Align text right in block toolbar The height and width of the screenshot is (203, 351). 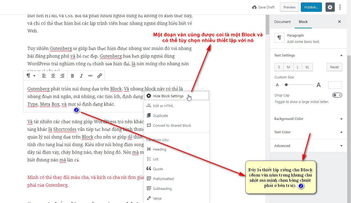(x=62, y=76)
